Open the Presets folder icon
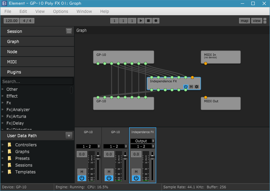 tap(10, 158)
